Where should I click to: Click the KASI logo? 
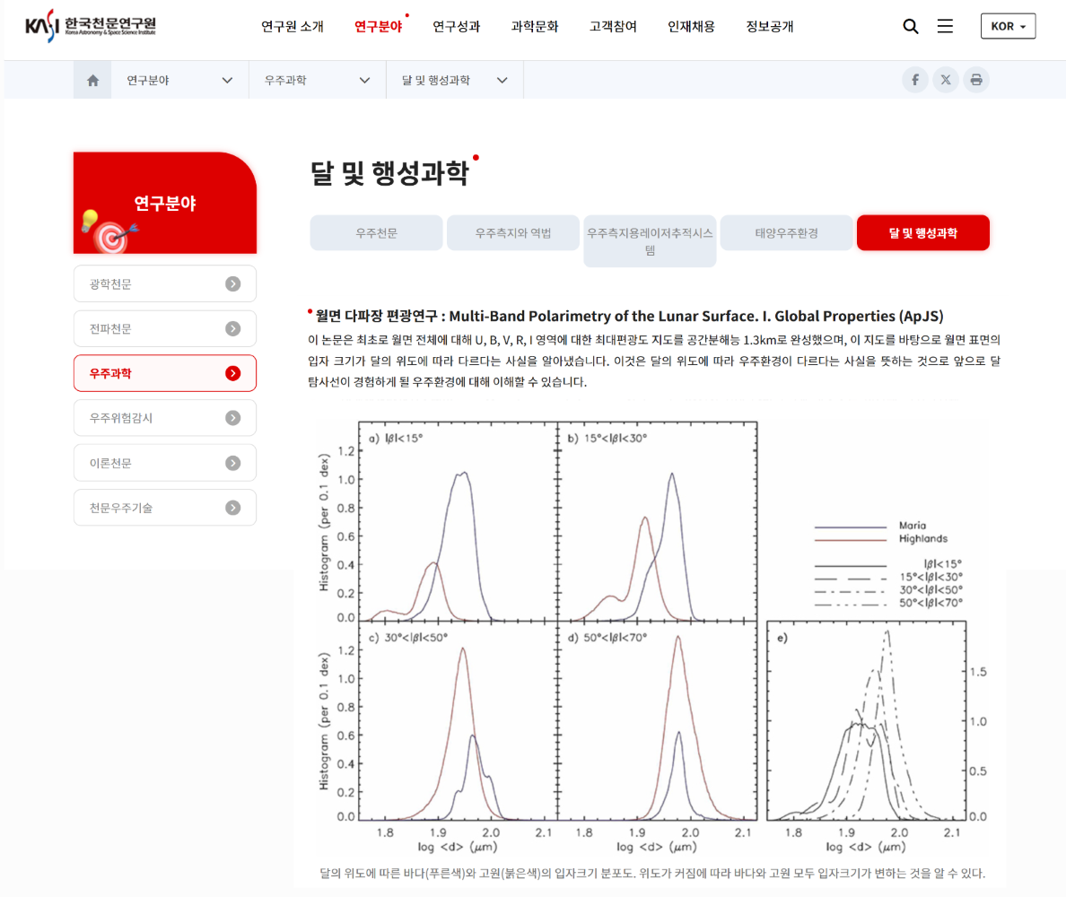91,26
